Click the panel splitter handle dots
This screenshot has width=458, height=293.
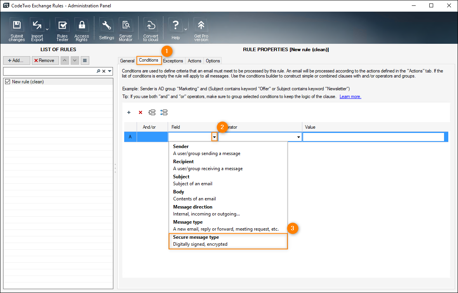click(115, 168)
